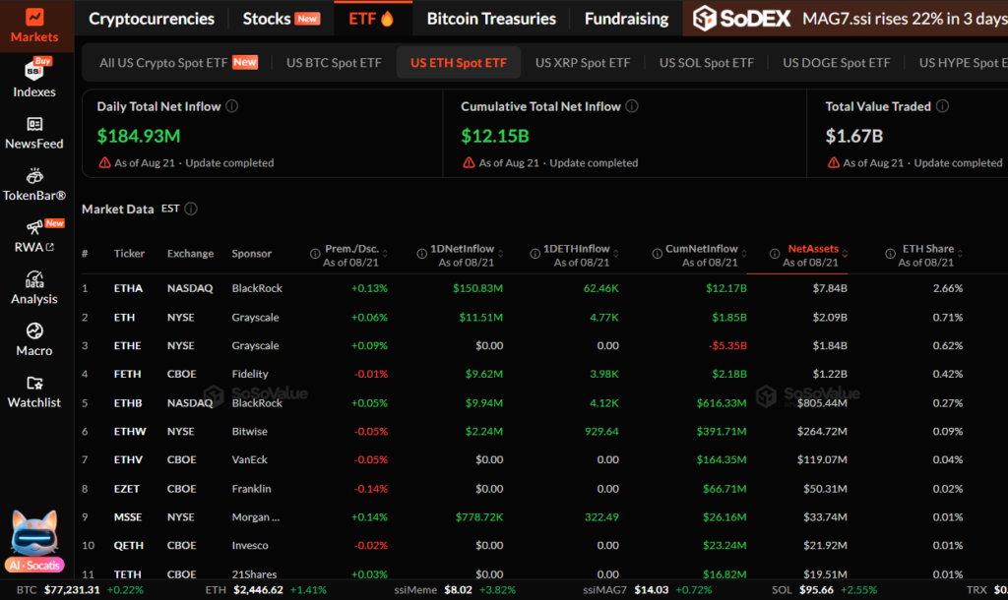Sort table by ETH Share arrows

pyautogui.click(x=961, y=254)
